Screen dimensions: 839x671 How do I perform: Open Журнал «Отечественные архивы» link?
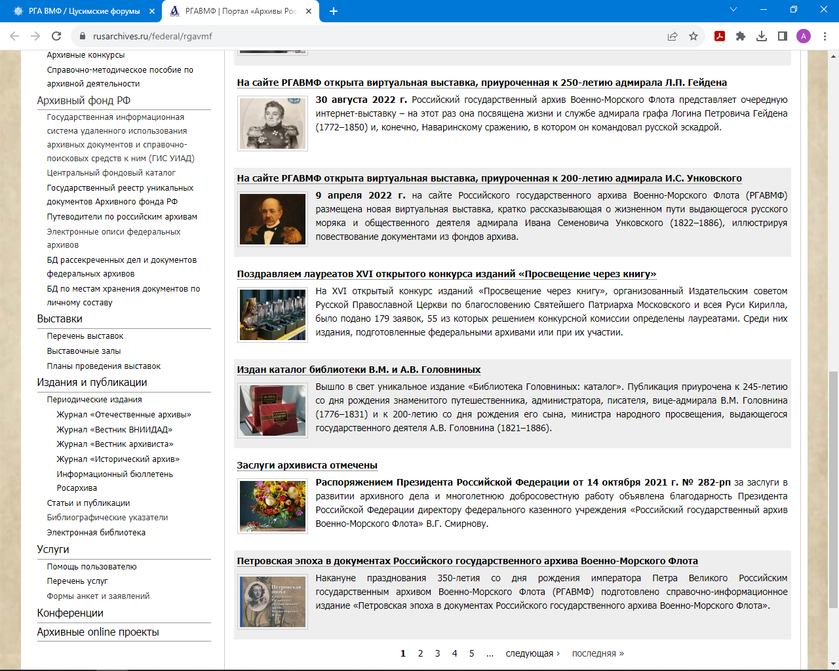(124, 415)
